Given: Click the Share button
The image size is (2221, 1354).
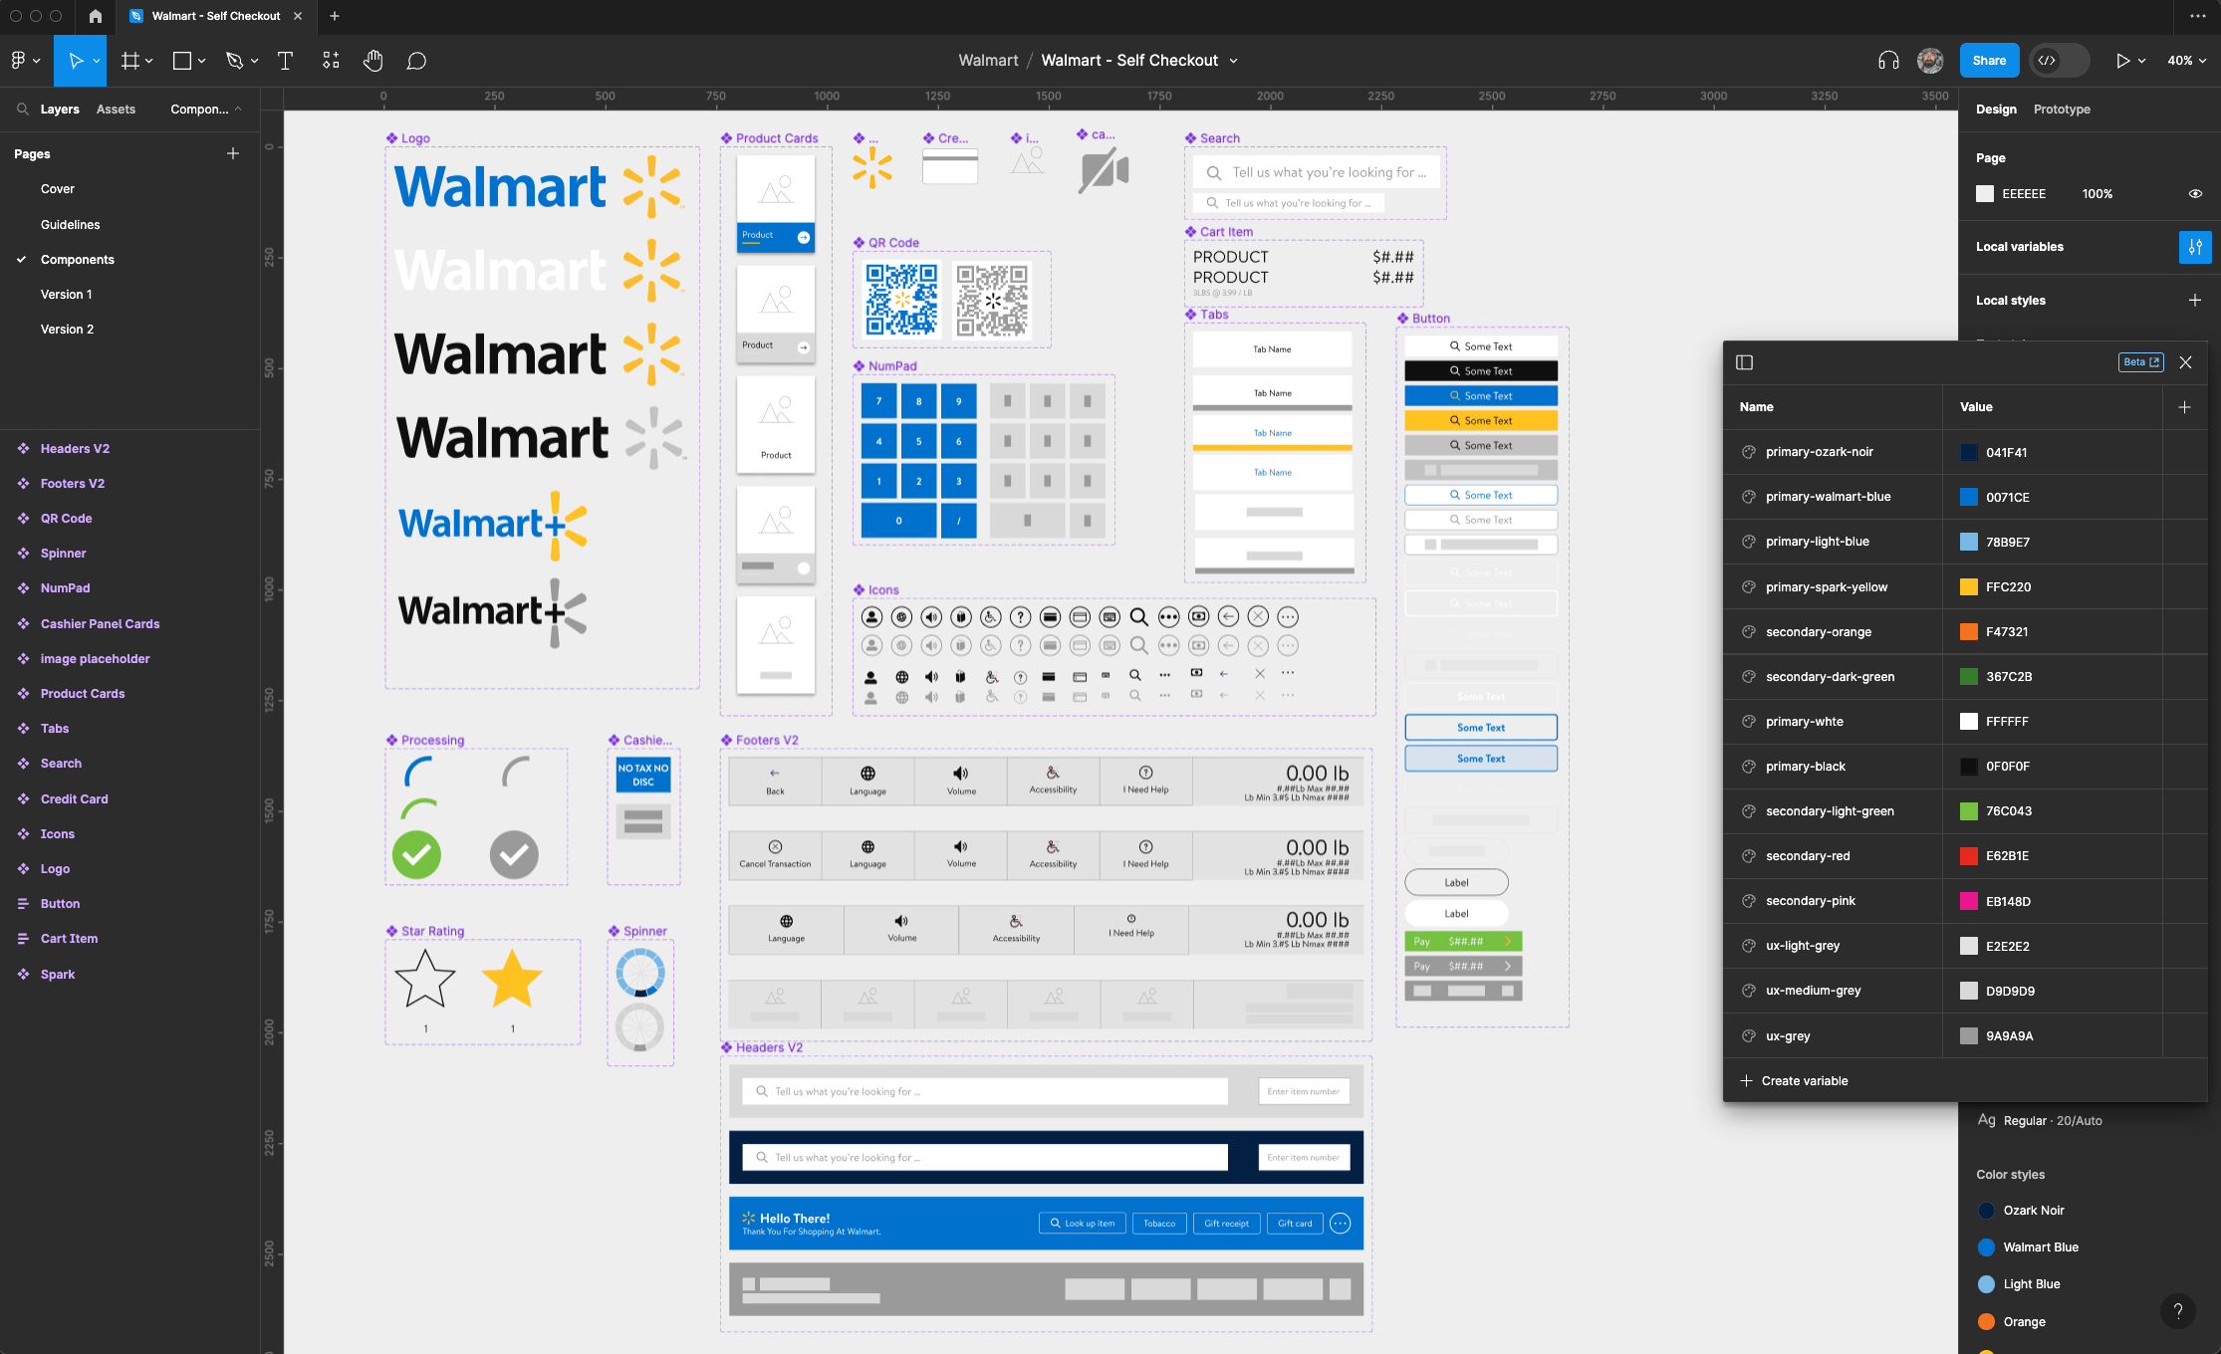Looking at the screenshot, I should [x=1988, y=61].
